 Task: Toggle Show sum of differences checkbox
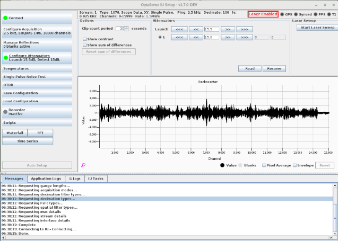coord(85,45)
